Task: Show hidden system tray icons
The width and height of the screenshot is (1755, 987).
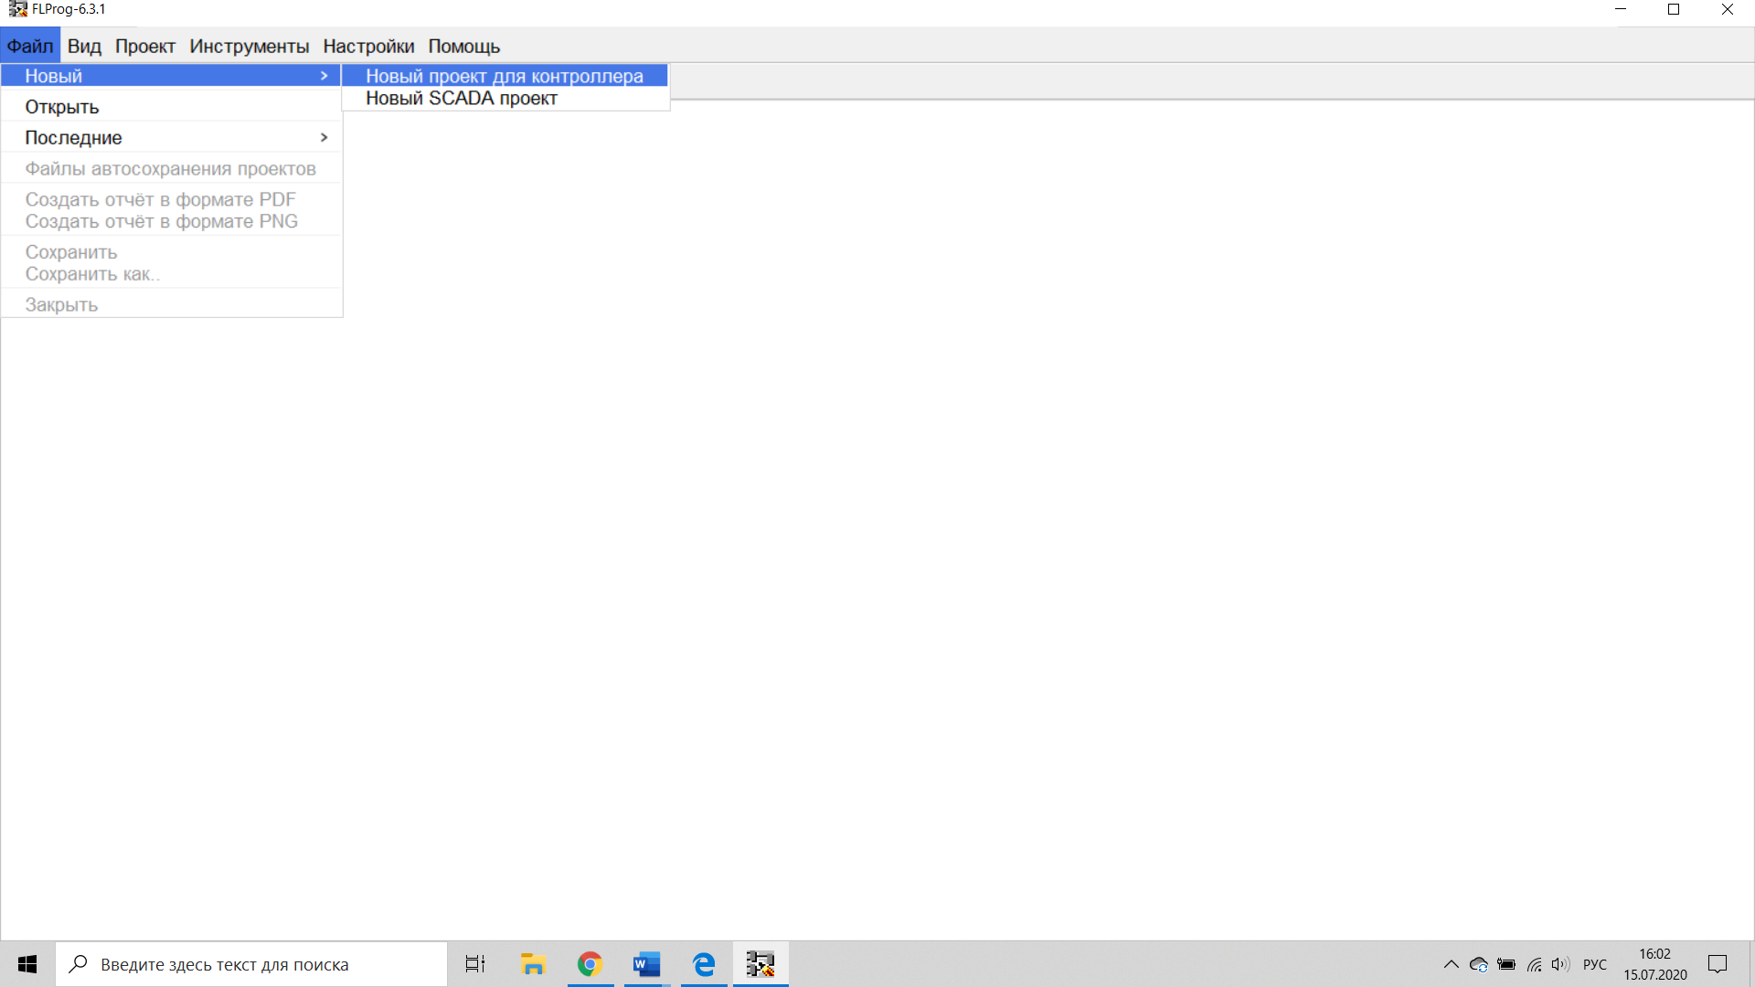Action: [x=1451, y=964]
